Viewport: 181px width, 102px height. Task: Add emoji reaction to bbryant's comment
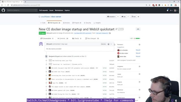[108, 44]
